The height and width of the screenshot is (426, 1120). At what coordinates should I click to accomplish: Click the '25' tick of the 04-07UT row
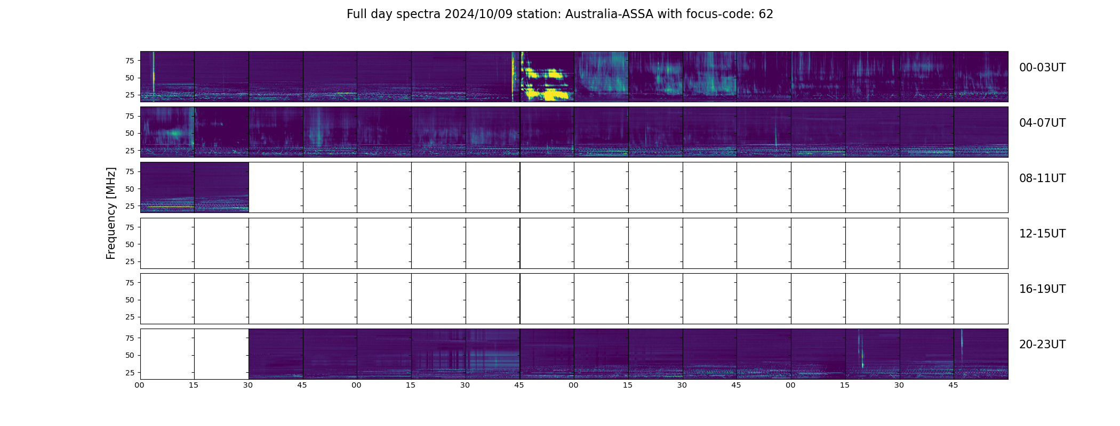pyautogui.click(x=130, y=151)
